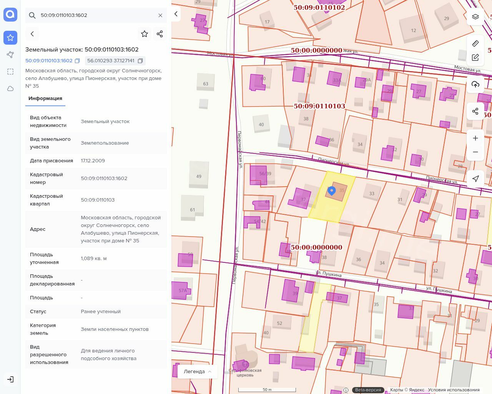
Task: Expand the Легенда legend panel
Action: pyautogui.click(x=198, y=372)
